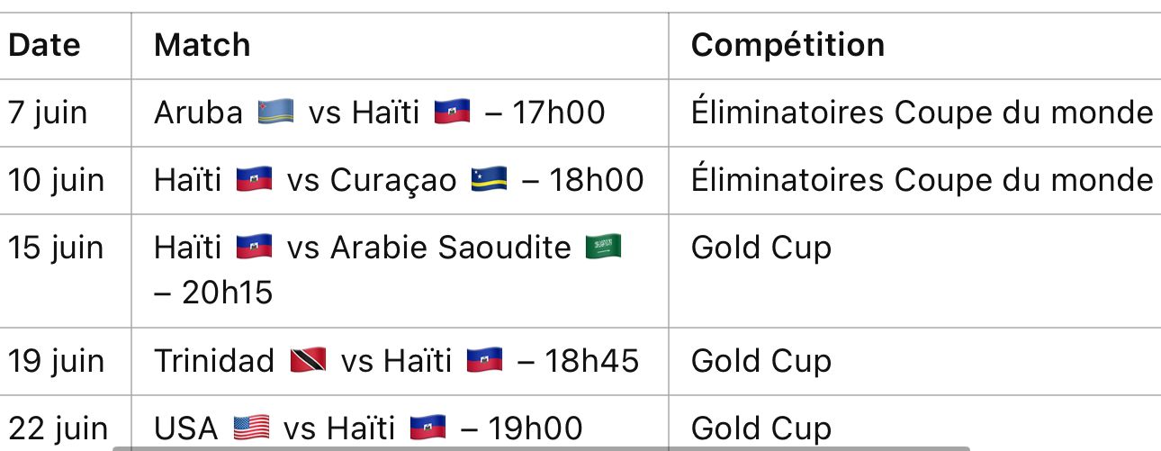This screenshot has width=1161, height=451.
Task: Click Gold Cup in the Trinidad match row
Action: point(760,361)
